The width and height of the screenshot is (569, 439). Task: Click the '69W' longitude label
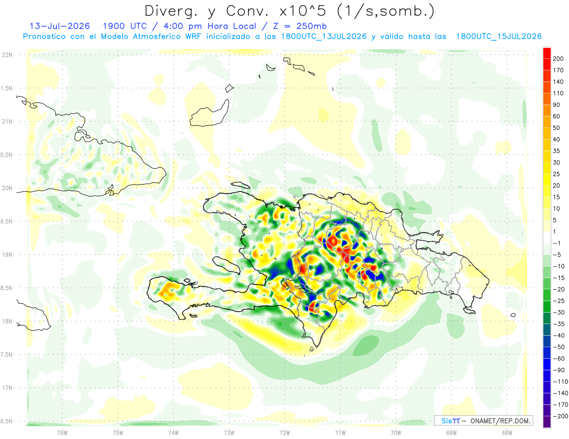click(451, 432)
